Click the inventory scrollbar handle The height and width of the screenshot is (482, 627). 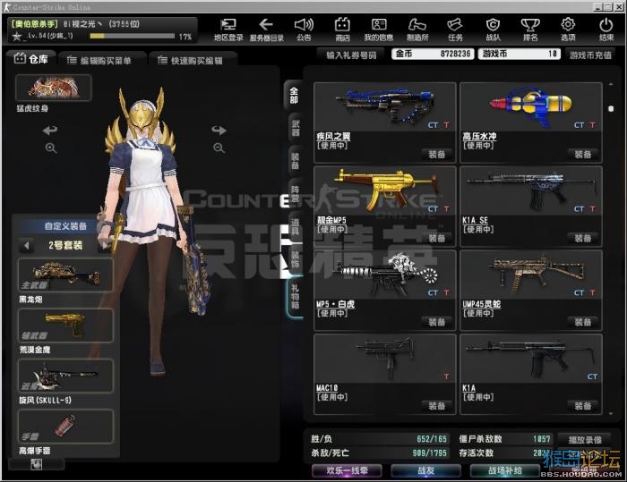[611, 108]
